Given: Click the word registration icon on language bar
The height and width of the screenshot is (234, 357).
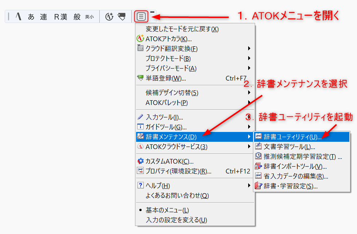Looking at the screenshot, I should [x=122, y=17].
